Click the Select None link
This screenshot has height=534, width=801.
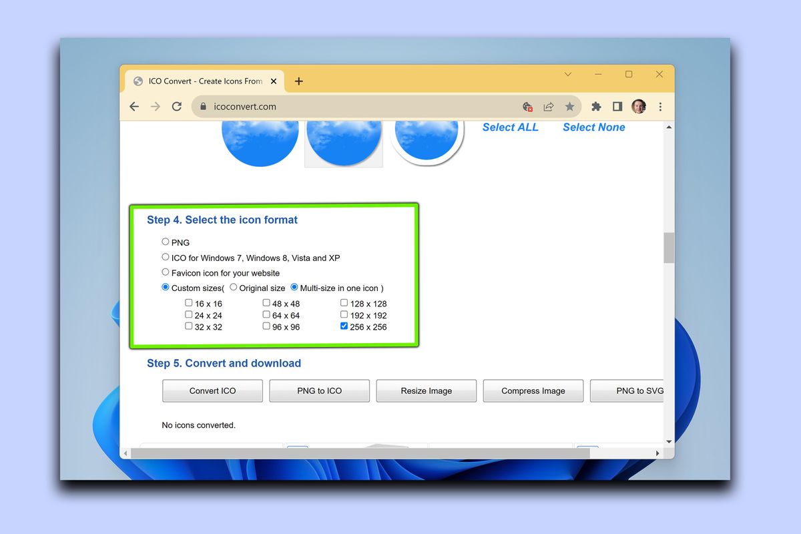[x=593, y=127]
